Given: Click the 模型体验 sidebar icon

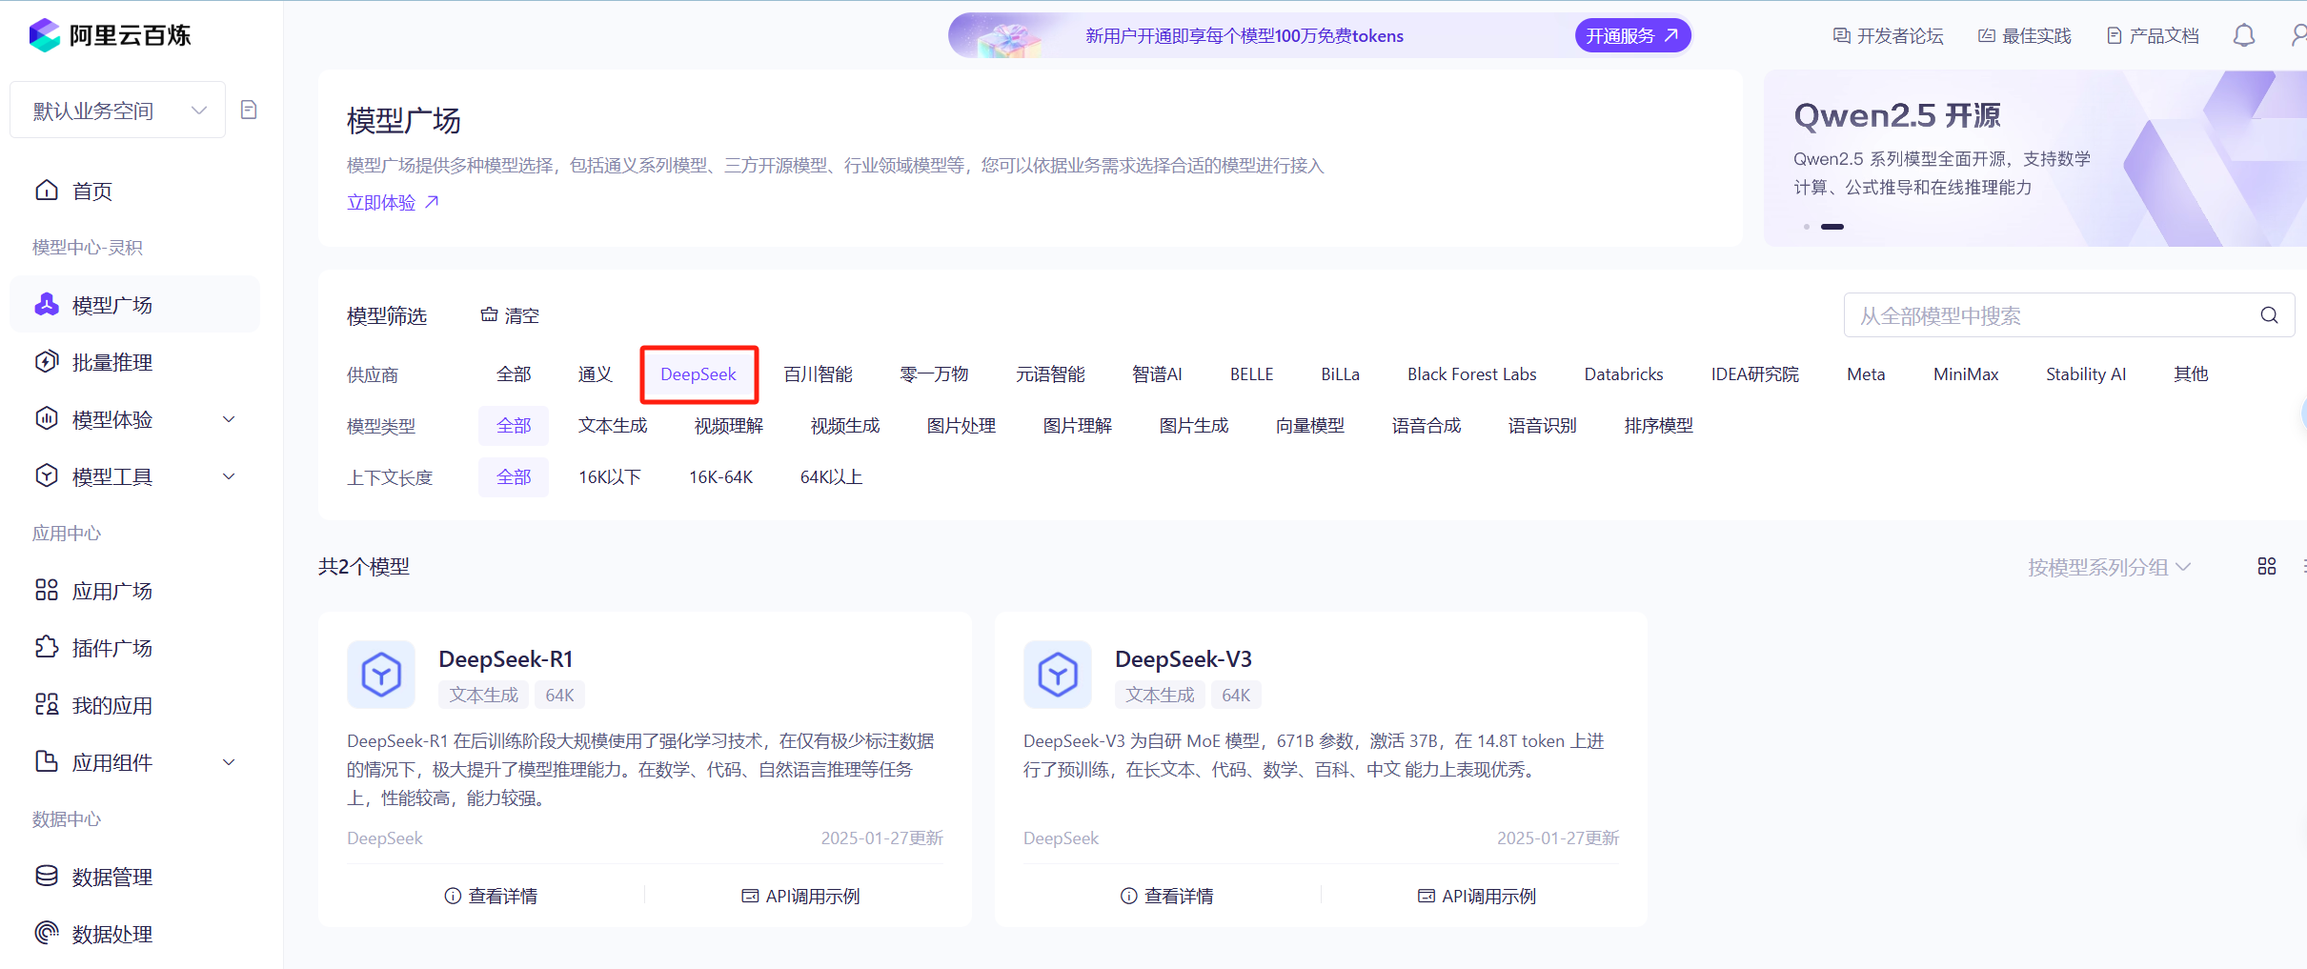Looking at the screenshot, I should (47, 418).
